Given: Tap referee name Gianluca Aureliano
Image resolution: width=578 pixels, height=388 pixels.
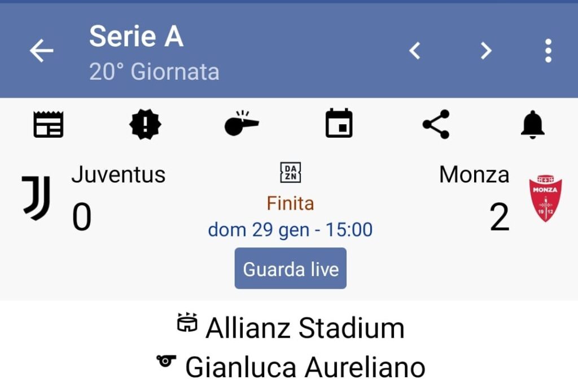Looking at the screenshot, I should (x=305, y=367).
